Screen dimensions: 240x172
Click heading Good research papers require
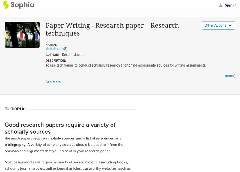coord(60,128)
